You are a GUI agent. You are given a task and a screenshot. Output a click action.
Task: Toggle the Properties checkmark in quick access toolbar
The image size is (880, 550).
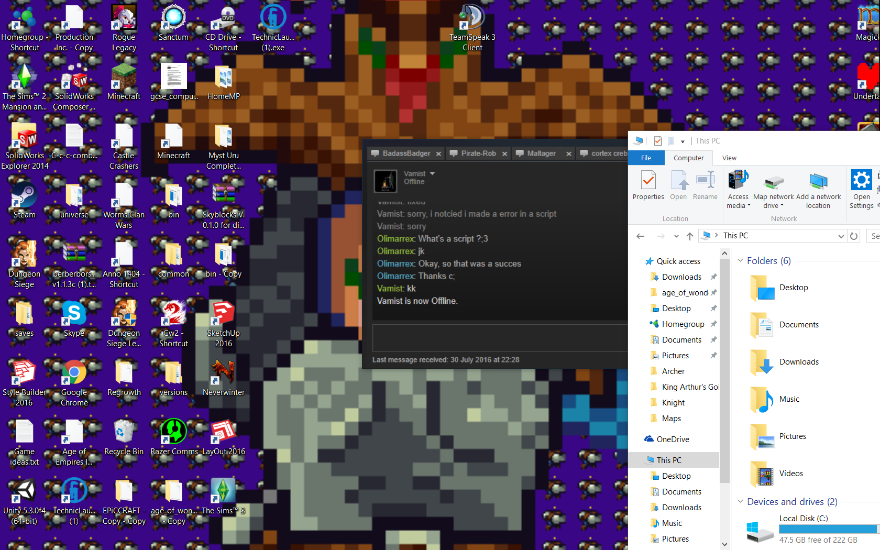point(657,141)
